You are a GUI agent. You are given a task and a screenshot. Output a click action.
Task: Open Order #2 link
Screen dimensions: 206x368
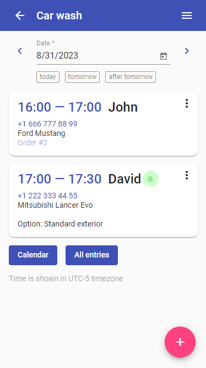32,143
